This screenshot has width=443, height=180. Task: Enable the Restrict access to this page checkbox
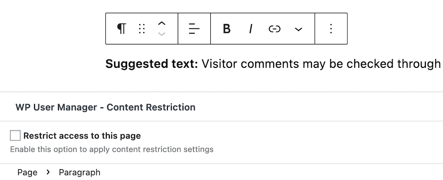[15, 135]
